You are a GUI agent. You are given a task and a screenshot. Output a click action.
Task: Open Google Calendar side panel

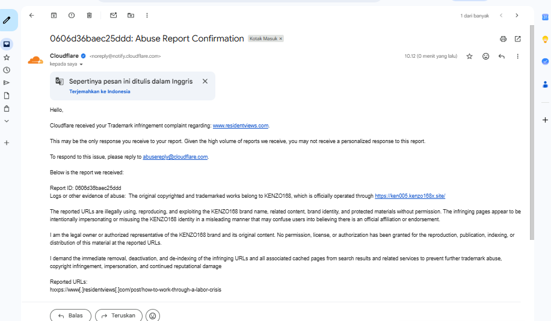(x=545, y=17)
